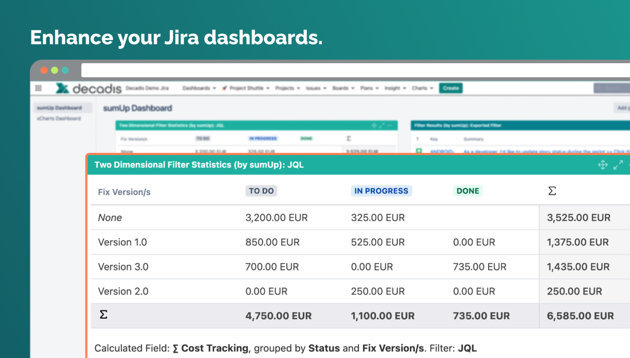Click the IN PROGRESS status column header

(x=381, y=191)
